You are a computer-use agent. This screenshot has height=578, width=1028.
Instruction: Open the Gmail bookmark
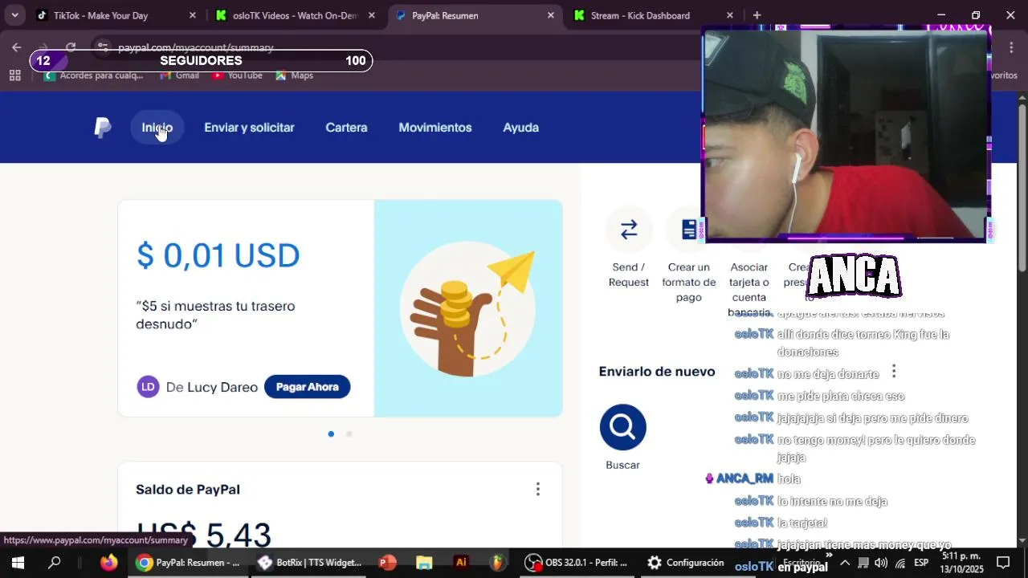[179, 75]
